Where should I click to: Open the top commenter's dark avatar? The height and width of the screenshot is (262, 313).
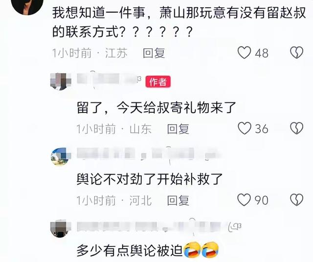(x=28, y=6)
